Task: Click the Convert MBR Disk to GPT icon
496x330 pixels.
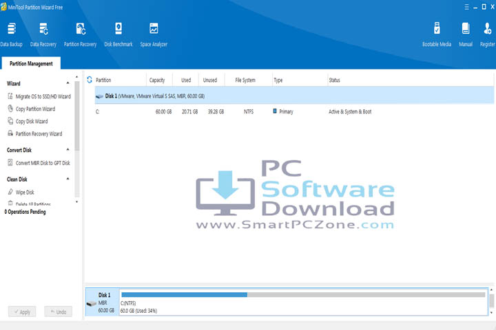Action: pos(10,163)
